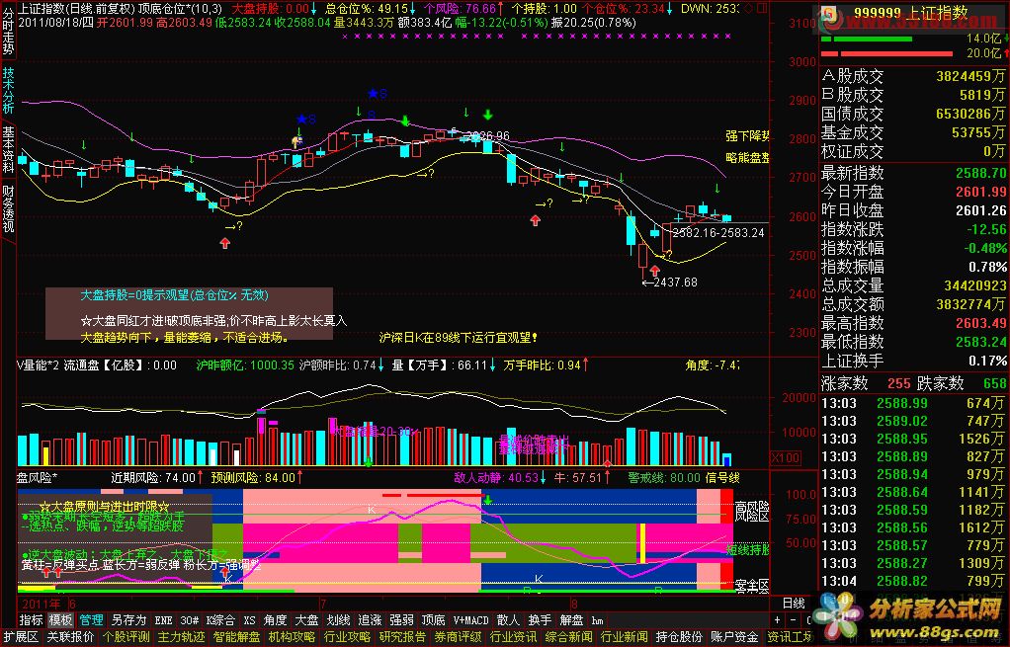Open the 研究报告 tab
This screenshot has height=647, width=1010.
402,637
